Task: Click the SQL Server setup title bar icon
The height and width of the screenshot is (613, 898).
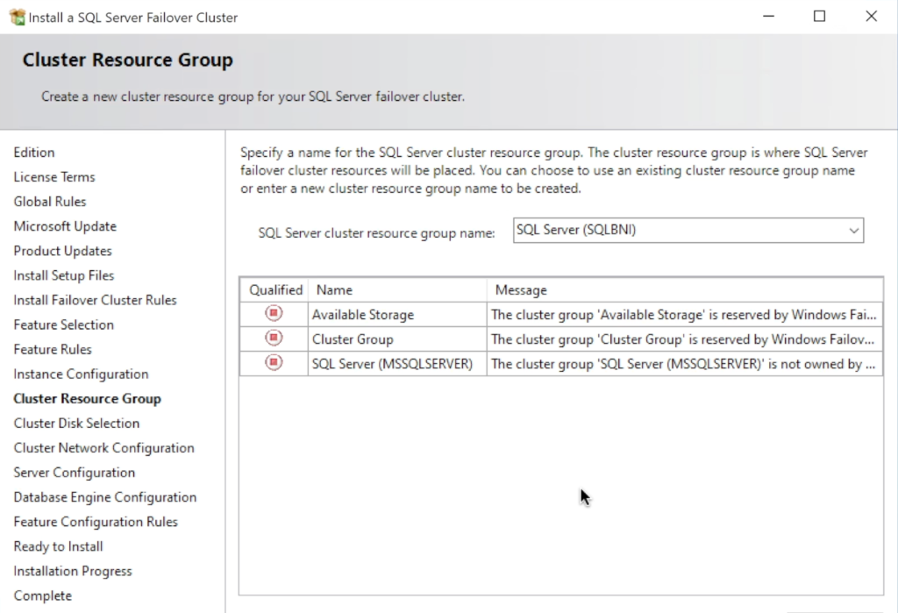Action: click(18, 18)
